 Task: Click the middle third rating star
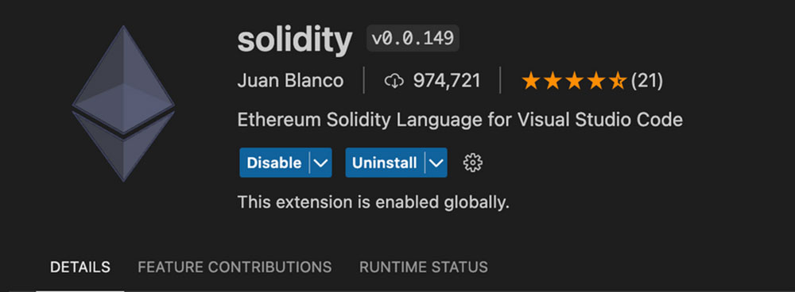coord(574,81)
